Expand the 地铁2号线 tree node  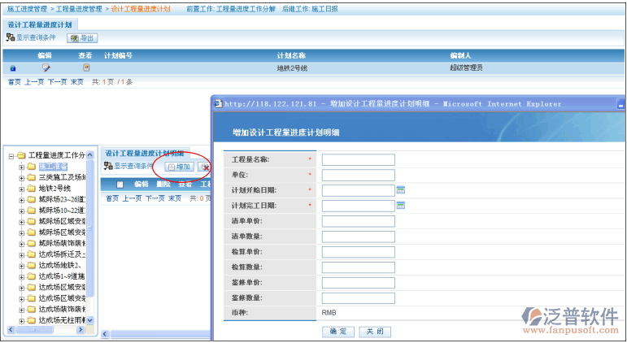tap(22, 188)
